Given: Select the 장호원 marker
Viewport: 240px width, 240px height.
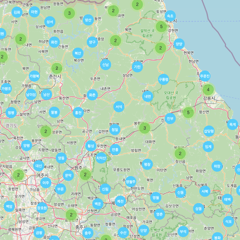Looking at the screenshot, I should click(42, 208).
